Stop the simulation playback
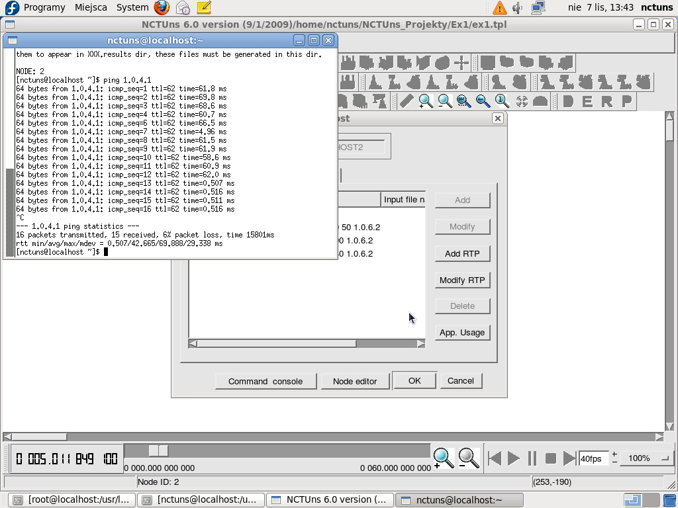The width and height of the screenshot is (678, 508). 550,458
